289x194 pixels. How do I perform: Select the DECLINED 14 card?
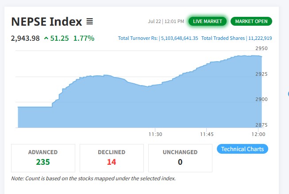[x=112, y=157]
